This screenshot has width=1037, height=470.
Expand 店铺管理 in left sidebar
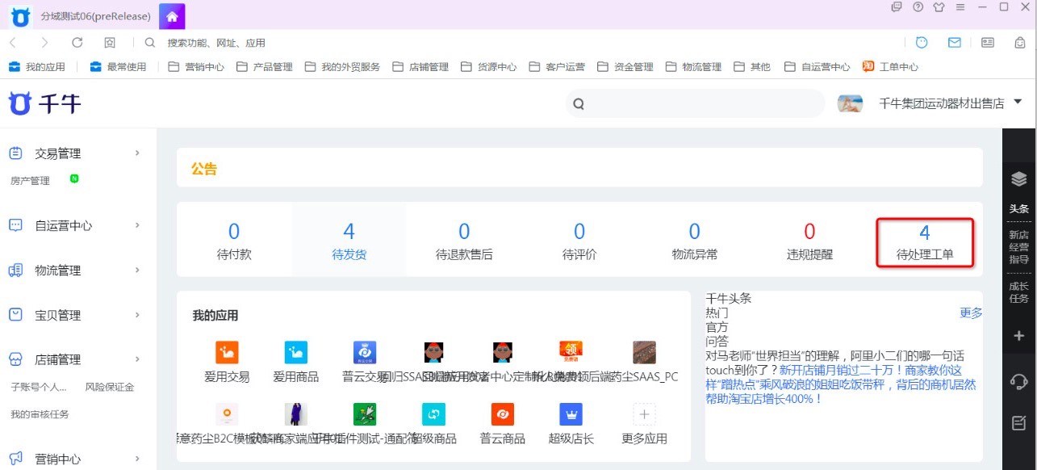coord(75,359)
